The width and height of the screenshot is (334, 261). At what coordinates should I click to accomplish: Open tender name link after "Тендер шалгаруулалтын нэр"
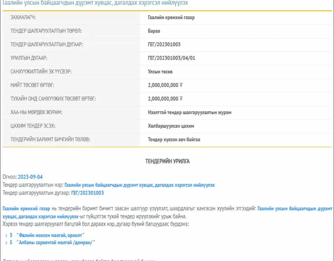139,185
